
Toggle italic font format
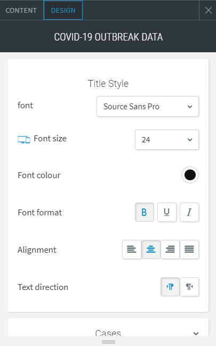tap(189, 212)
